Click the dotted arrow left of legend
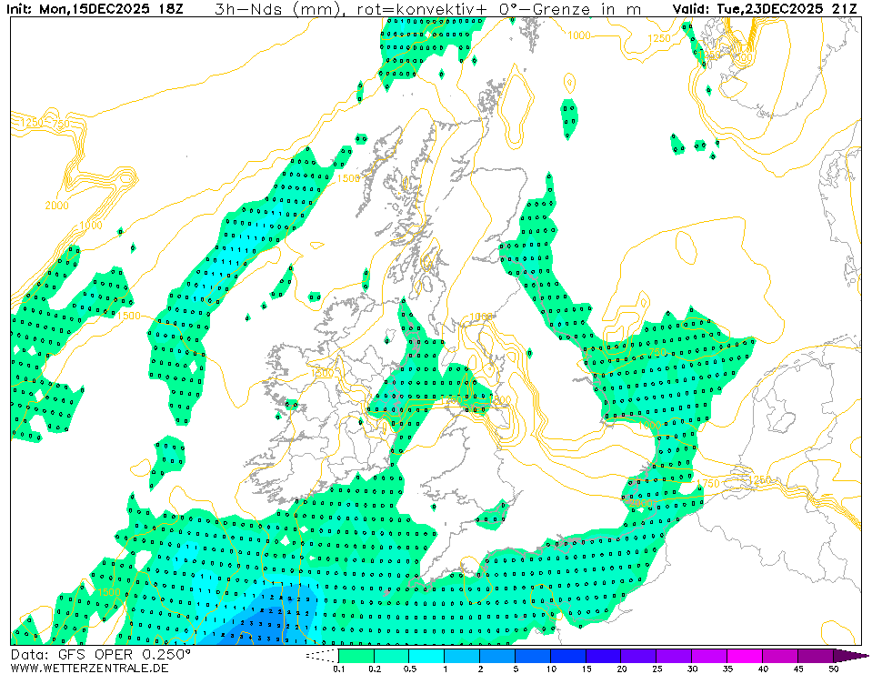This screenshot has height=674, width=872. [320, 655]
